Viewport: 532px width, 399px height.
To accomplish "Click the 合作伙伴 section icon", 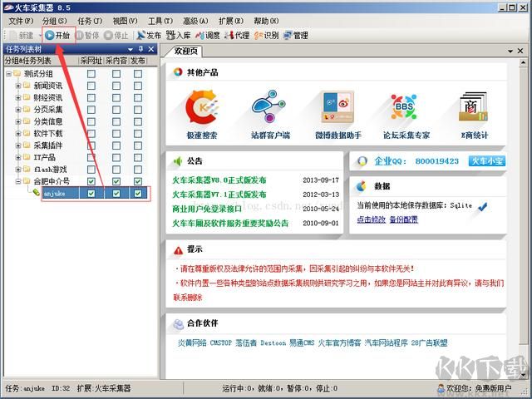I will click(178, 323).
